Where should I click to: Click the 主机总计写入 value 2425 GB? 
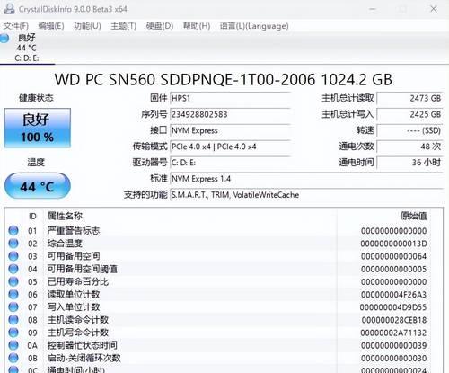[409, 114]
